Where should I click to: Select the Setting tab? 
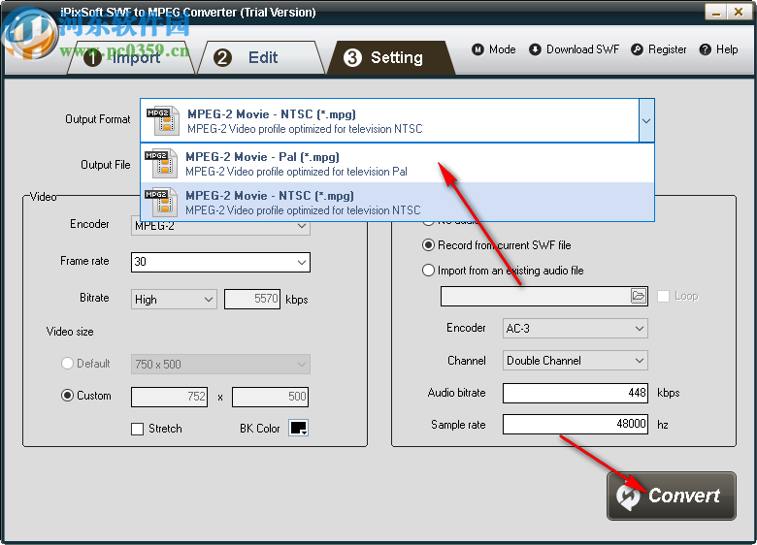tap(391, 58)
